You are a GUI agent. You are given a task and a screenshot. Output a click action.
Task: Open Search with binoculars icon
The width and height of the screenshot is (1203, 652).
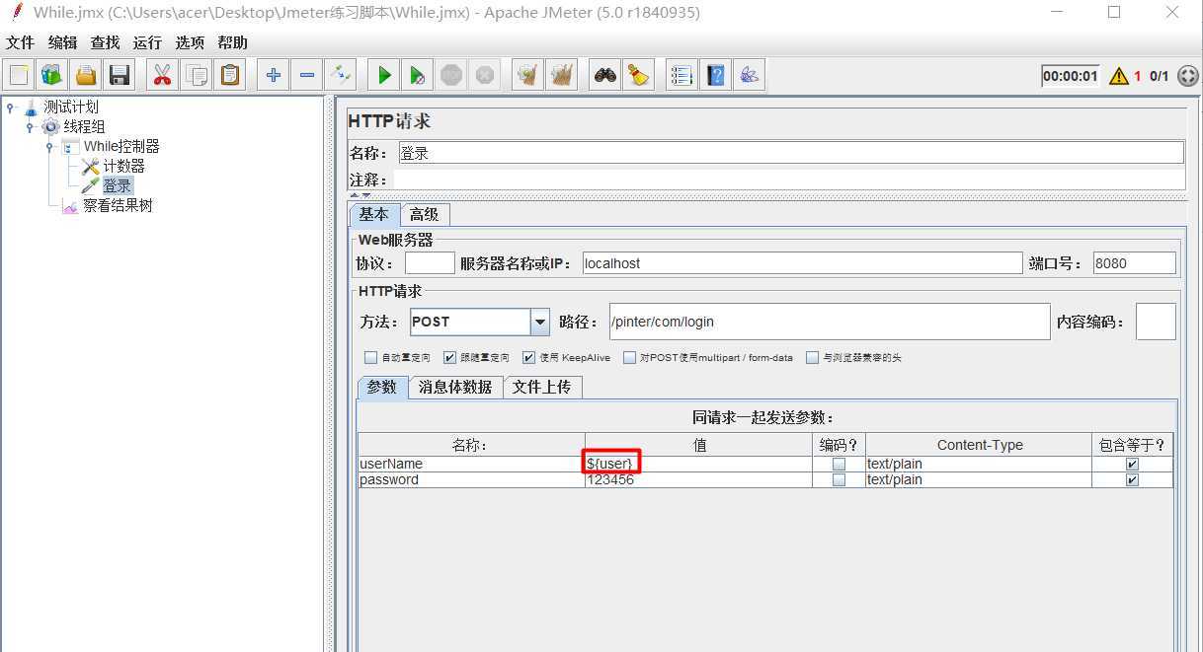(604, 75)
